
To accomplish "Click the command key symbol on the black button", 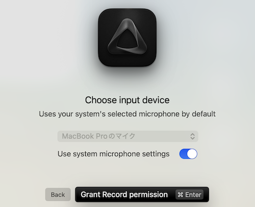I will coord(181,195).
